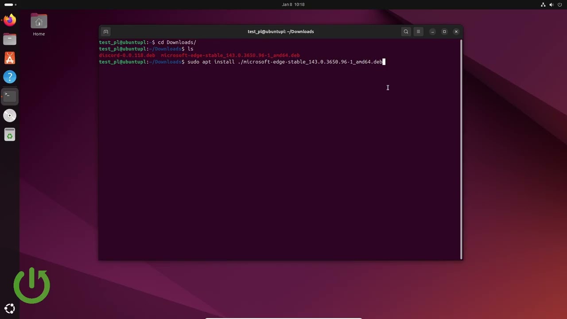
Task: Open a new terminal tab
Action: [106, 31]
